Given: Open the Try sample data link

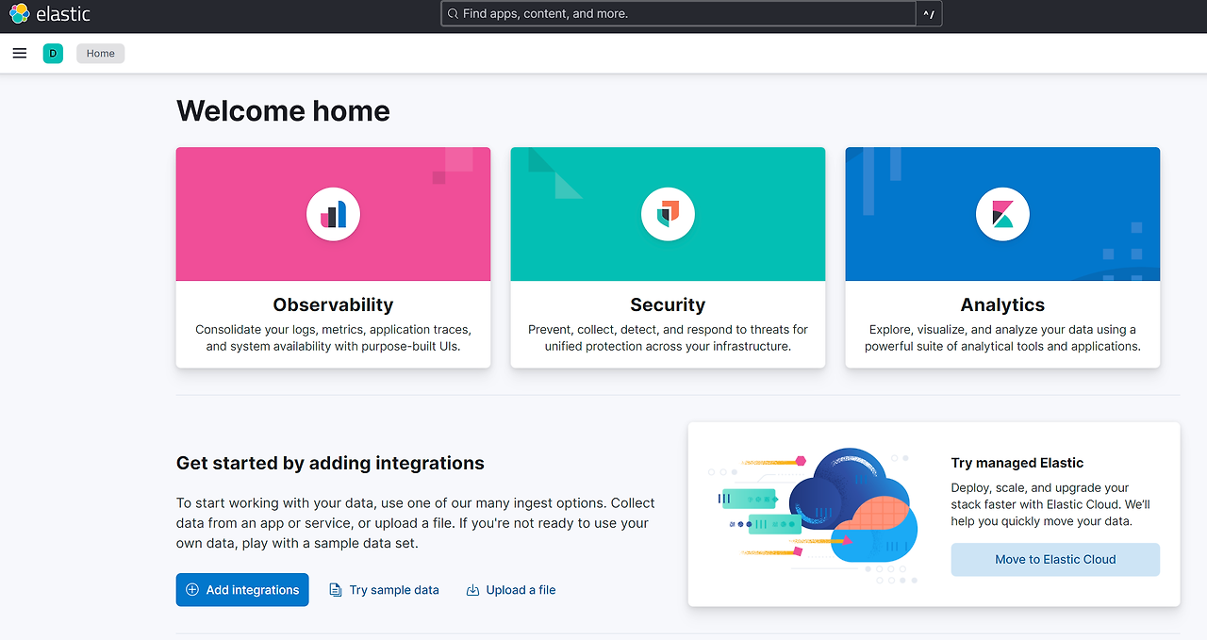Looking at the screenshot, I should [384, 590].
